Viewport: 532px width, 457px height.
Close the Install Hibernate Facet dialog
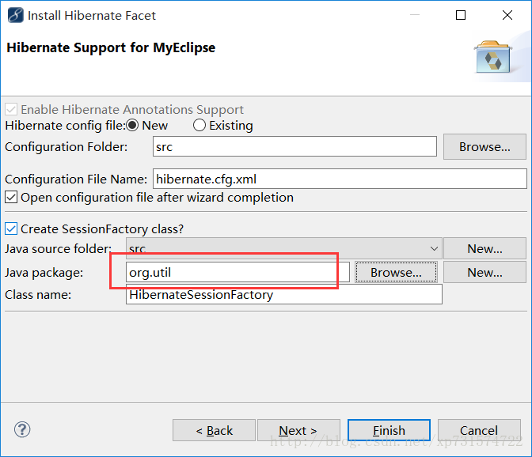pos(507,15)
